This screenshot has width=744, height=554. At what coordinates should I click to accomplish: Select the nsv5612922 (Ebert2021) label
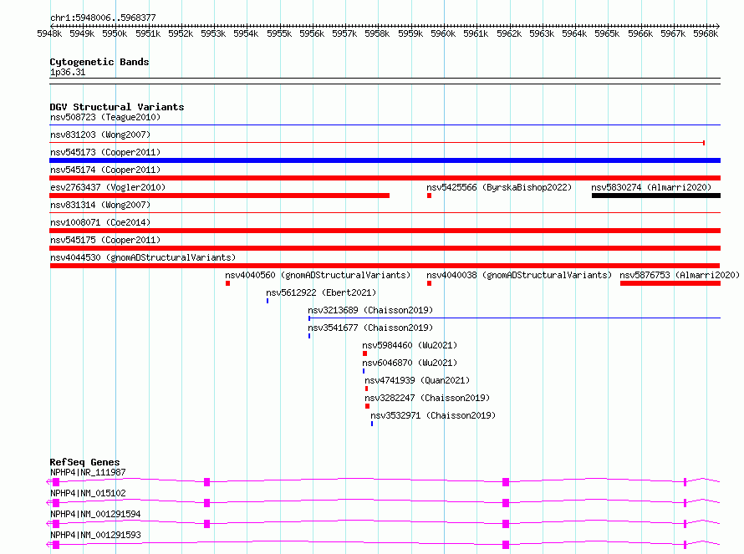point(321,292)
